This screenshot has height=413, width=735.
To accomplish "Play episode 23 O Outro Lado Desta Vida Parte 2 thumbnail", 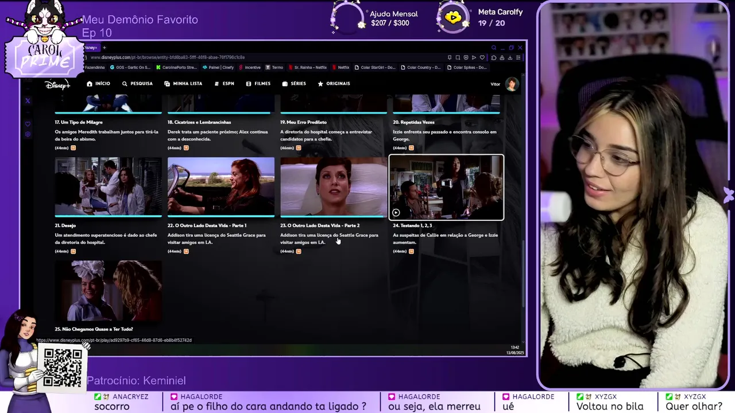I will click(334, 186).
